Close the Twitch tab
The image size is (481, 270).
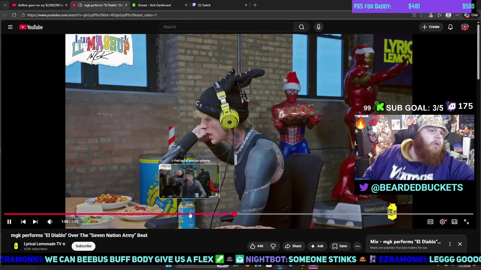[x=246, y=5]
